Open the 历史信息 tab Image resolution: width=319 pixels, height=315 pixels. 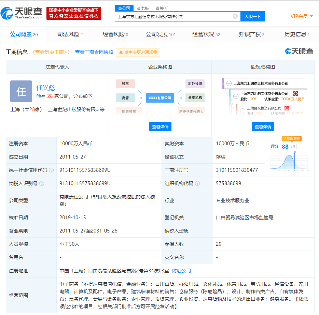click(297, 34)
